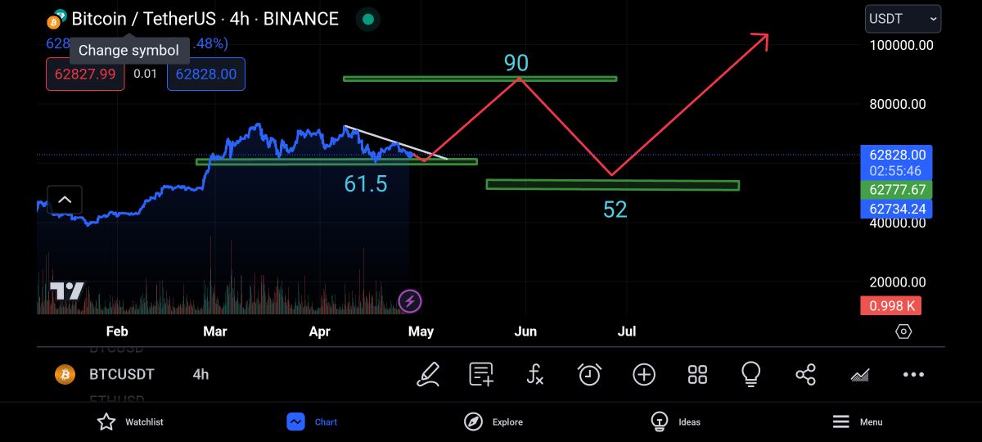982x442 pixels.
Task: Click the Feb time axis label
Action: 117,331
